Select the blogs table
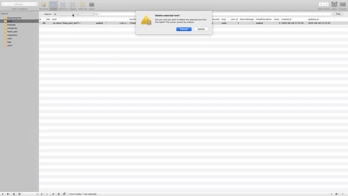The image size is (348, 196). click(x=10, y=21)
